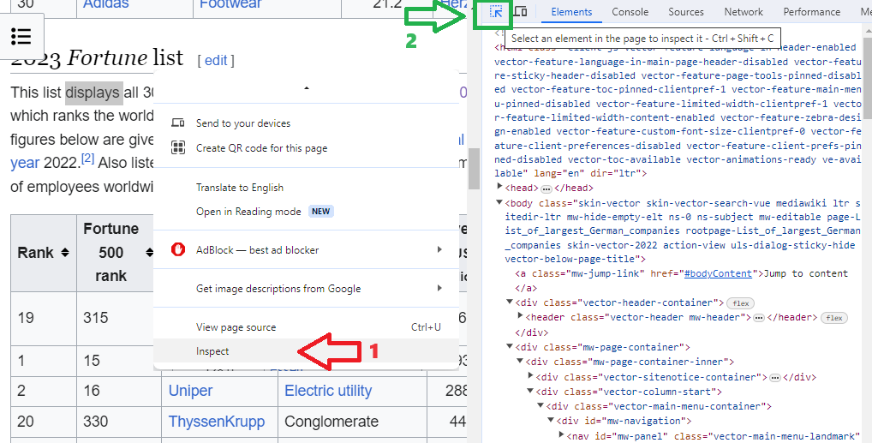The width and height of the screenshot is (872, 443).
Task: Open the Footwear link in table
Action: 230,4
